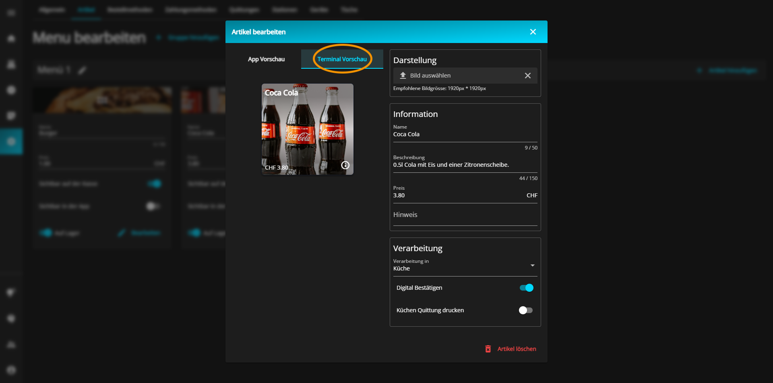Expand the Verarbeitung in dropdown
Image resolution: width=773 pixels, height=383 pixels.
(x=465, y=266)
